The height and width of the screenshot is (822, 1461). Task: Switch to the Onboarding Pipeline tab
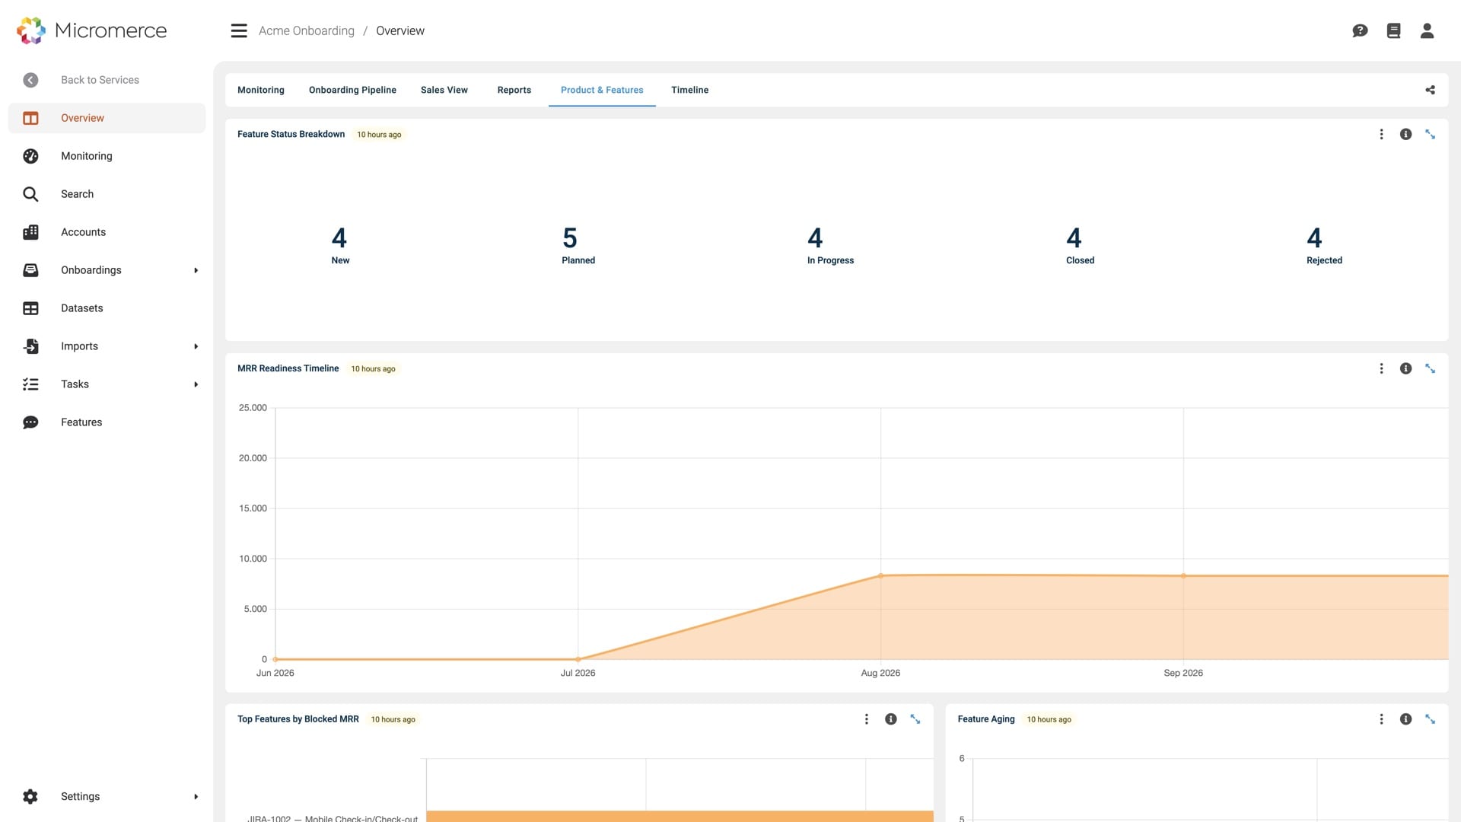352,90
